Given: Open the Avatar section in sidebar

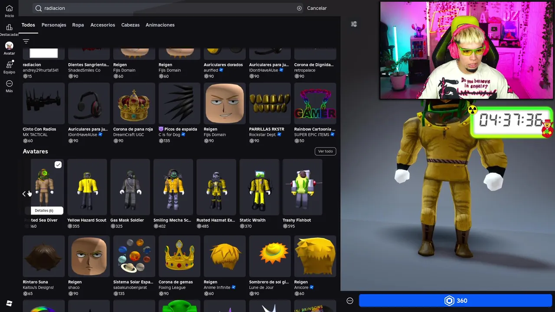Looking at the screenshot, I should (9, 48).
